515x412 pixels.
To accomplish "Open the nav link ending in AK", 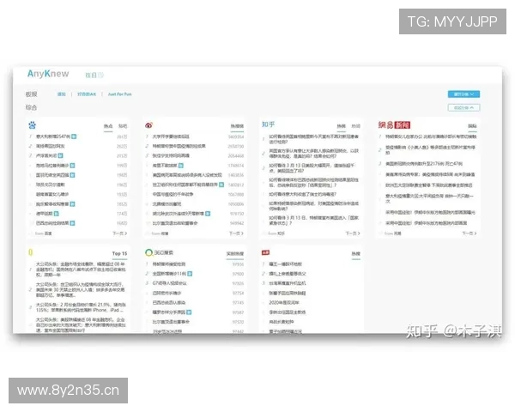I will coord(87,94).
